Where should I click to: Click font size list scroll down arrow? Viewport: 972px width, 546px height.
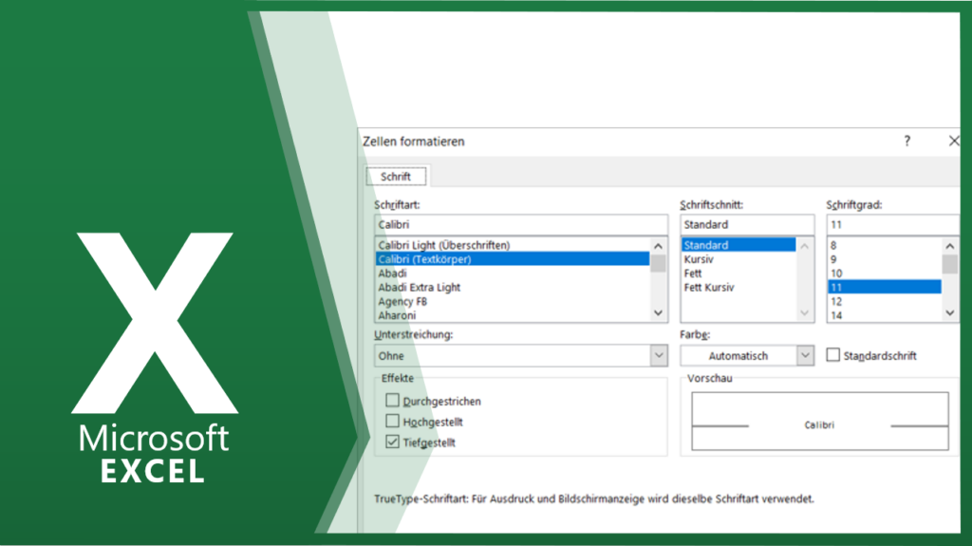coord(949,313)
